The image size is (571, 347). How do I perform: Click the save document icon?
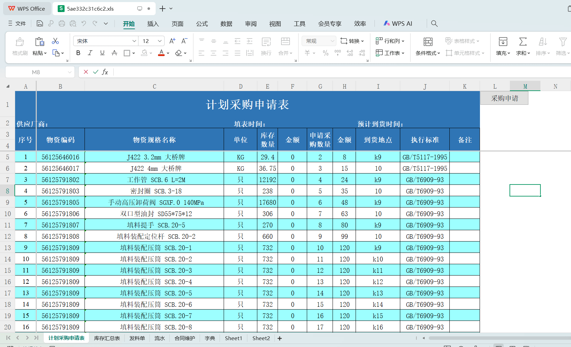click(40, 23)
